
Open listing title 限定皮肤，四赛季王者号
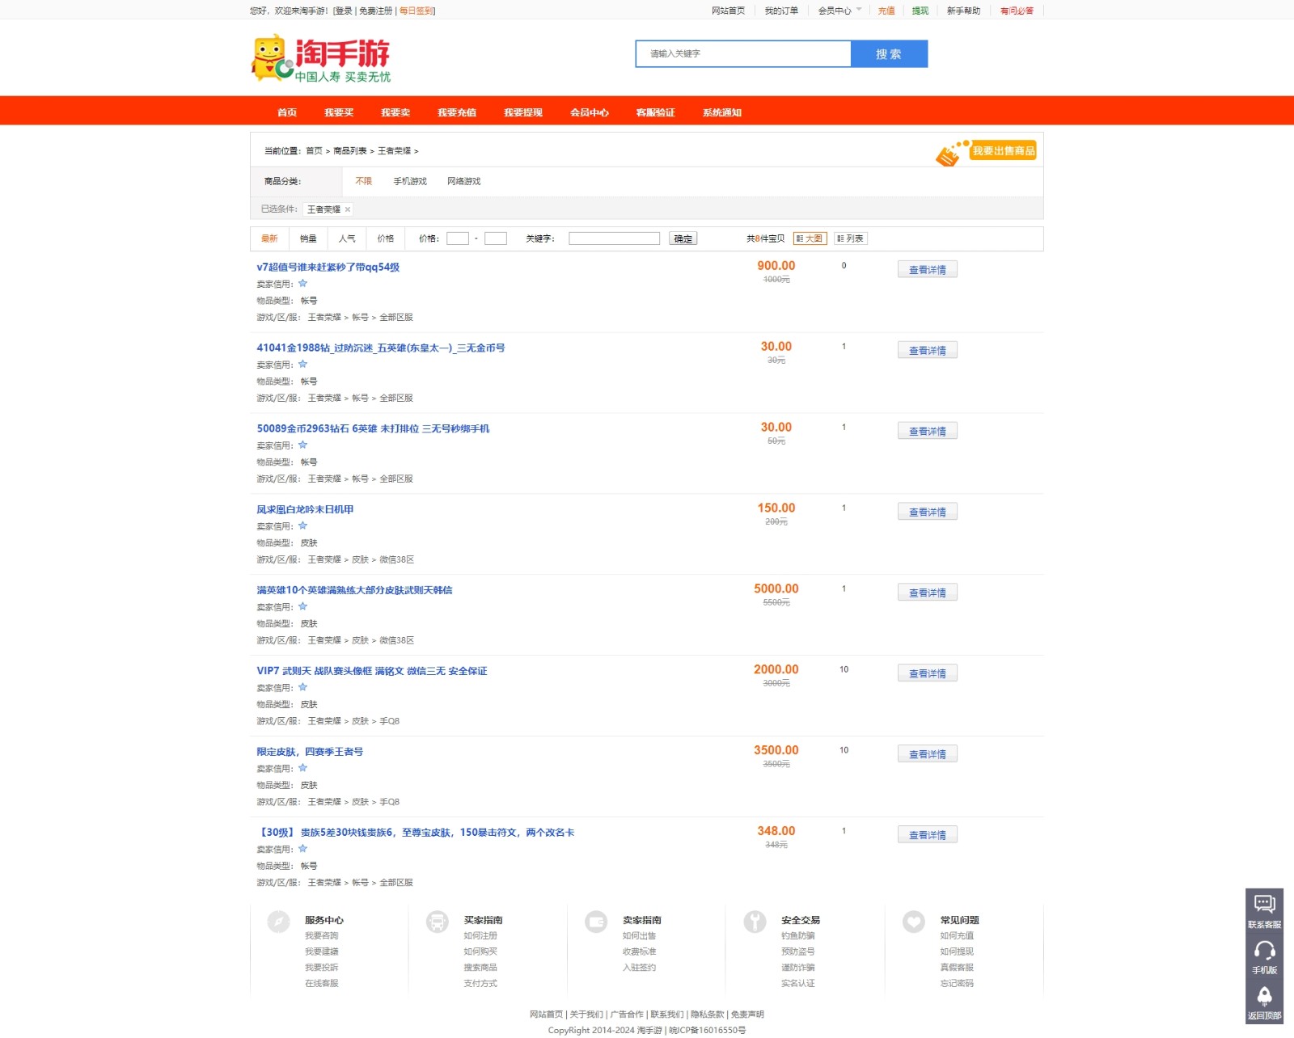[310, 752]
